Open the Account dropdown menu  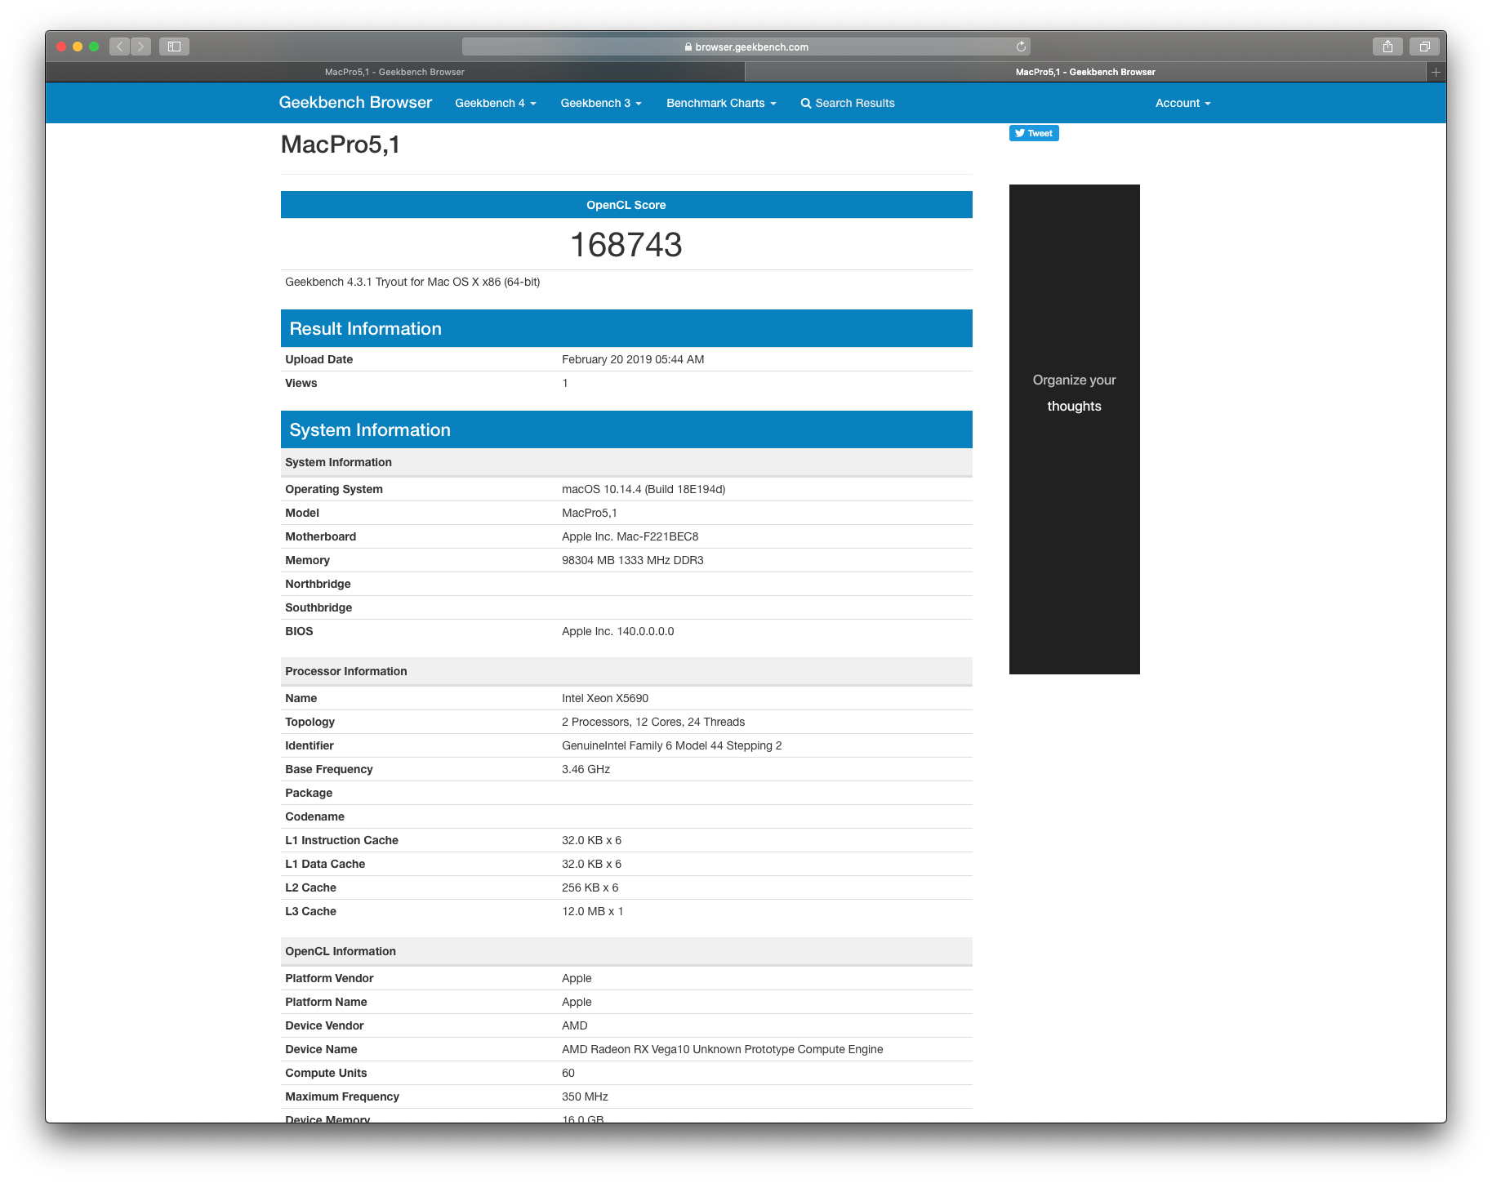click(1182, 103)
